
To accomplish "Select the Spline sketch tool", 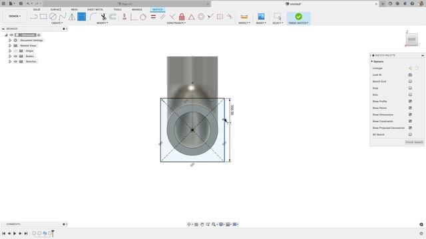I will (63, 17).
